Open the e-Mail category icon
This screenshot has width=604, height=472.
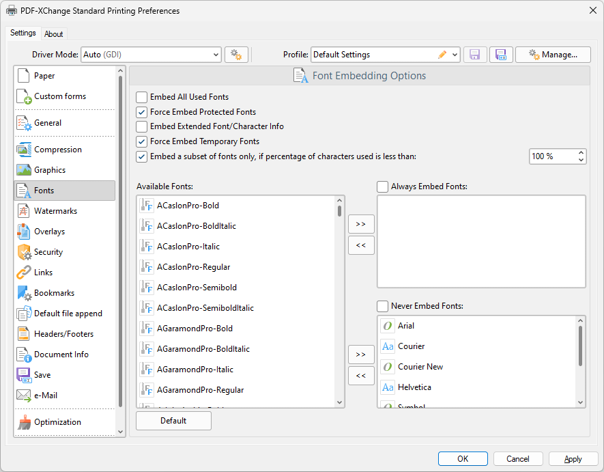coord(24,395)
